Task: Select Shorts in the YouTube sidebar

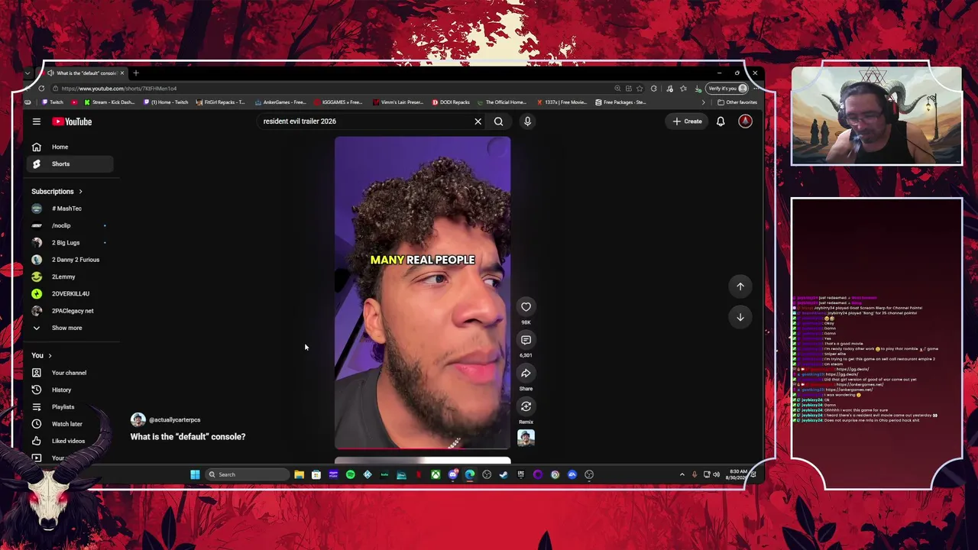Action: coord(71,163)
